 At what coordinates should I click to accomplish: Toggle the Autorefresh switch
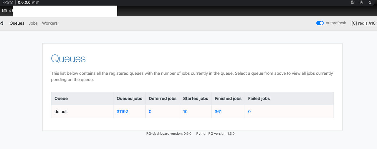pyautogui.click(x=320, y=23)
